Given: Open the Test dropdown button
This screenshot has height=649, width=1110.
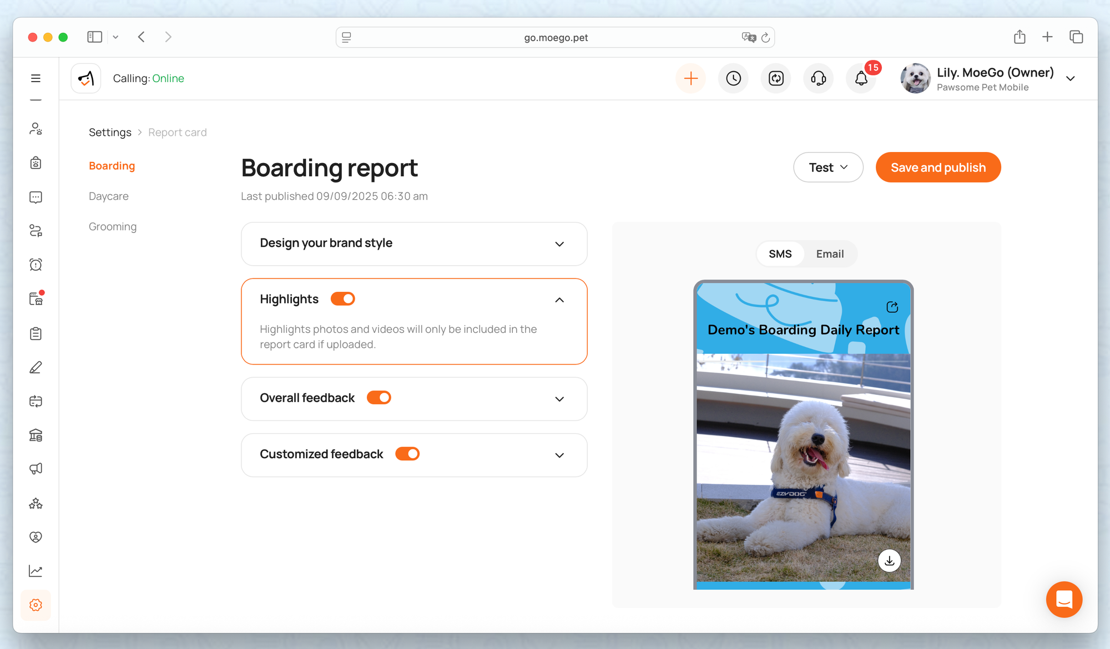Looking at the screenshot, I should pos(828,168).
